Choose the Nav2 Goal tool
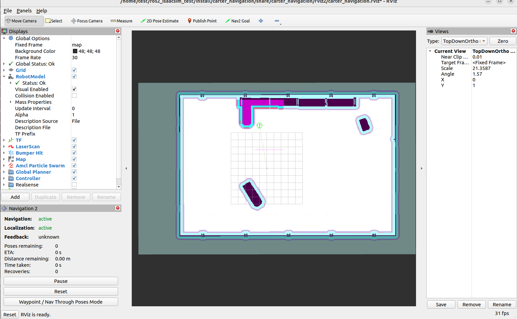The height and width of the screenshot is (319, 517). click(x=238, y=21)
